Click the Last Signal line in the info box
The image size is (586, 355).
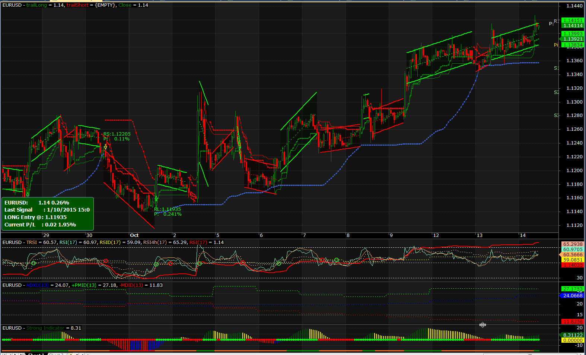pos(47,210)
